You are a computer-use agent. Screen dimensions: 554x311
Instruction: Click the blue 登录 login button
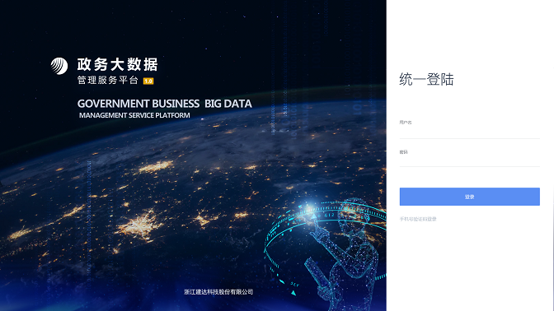[470, 197]
